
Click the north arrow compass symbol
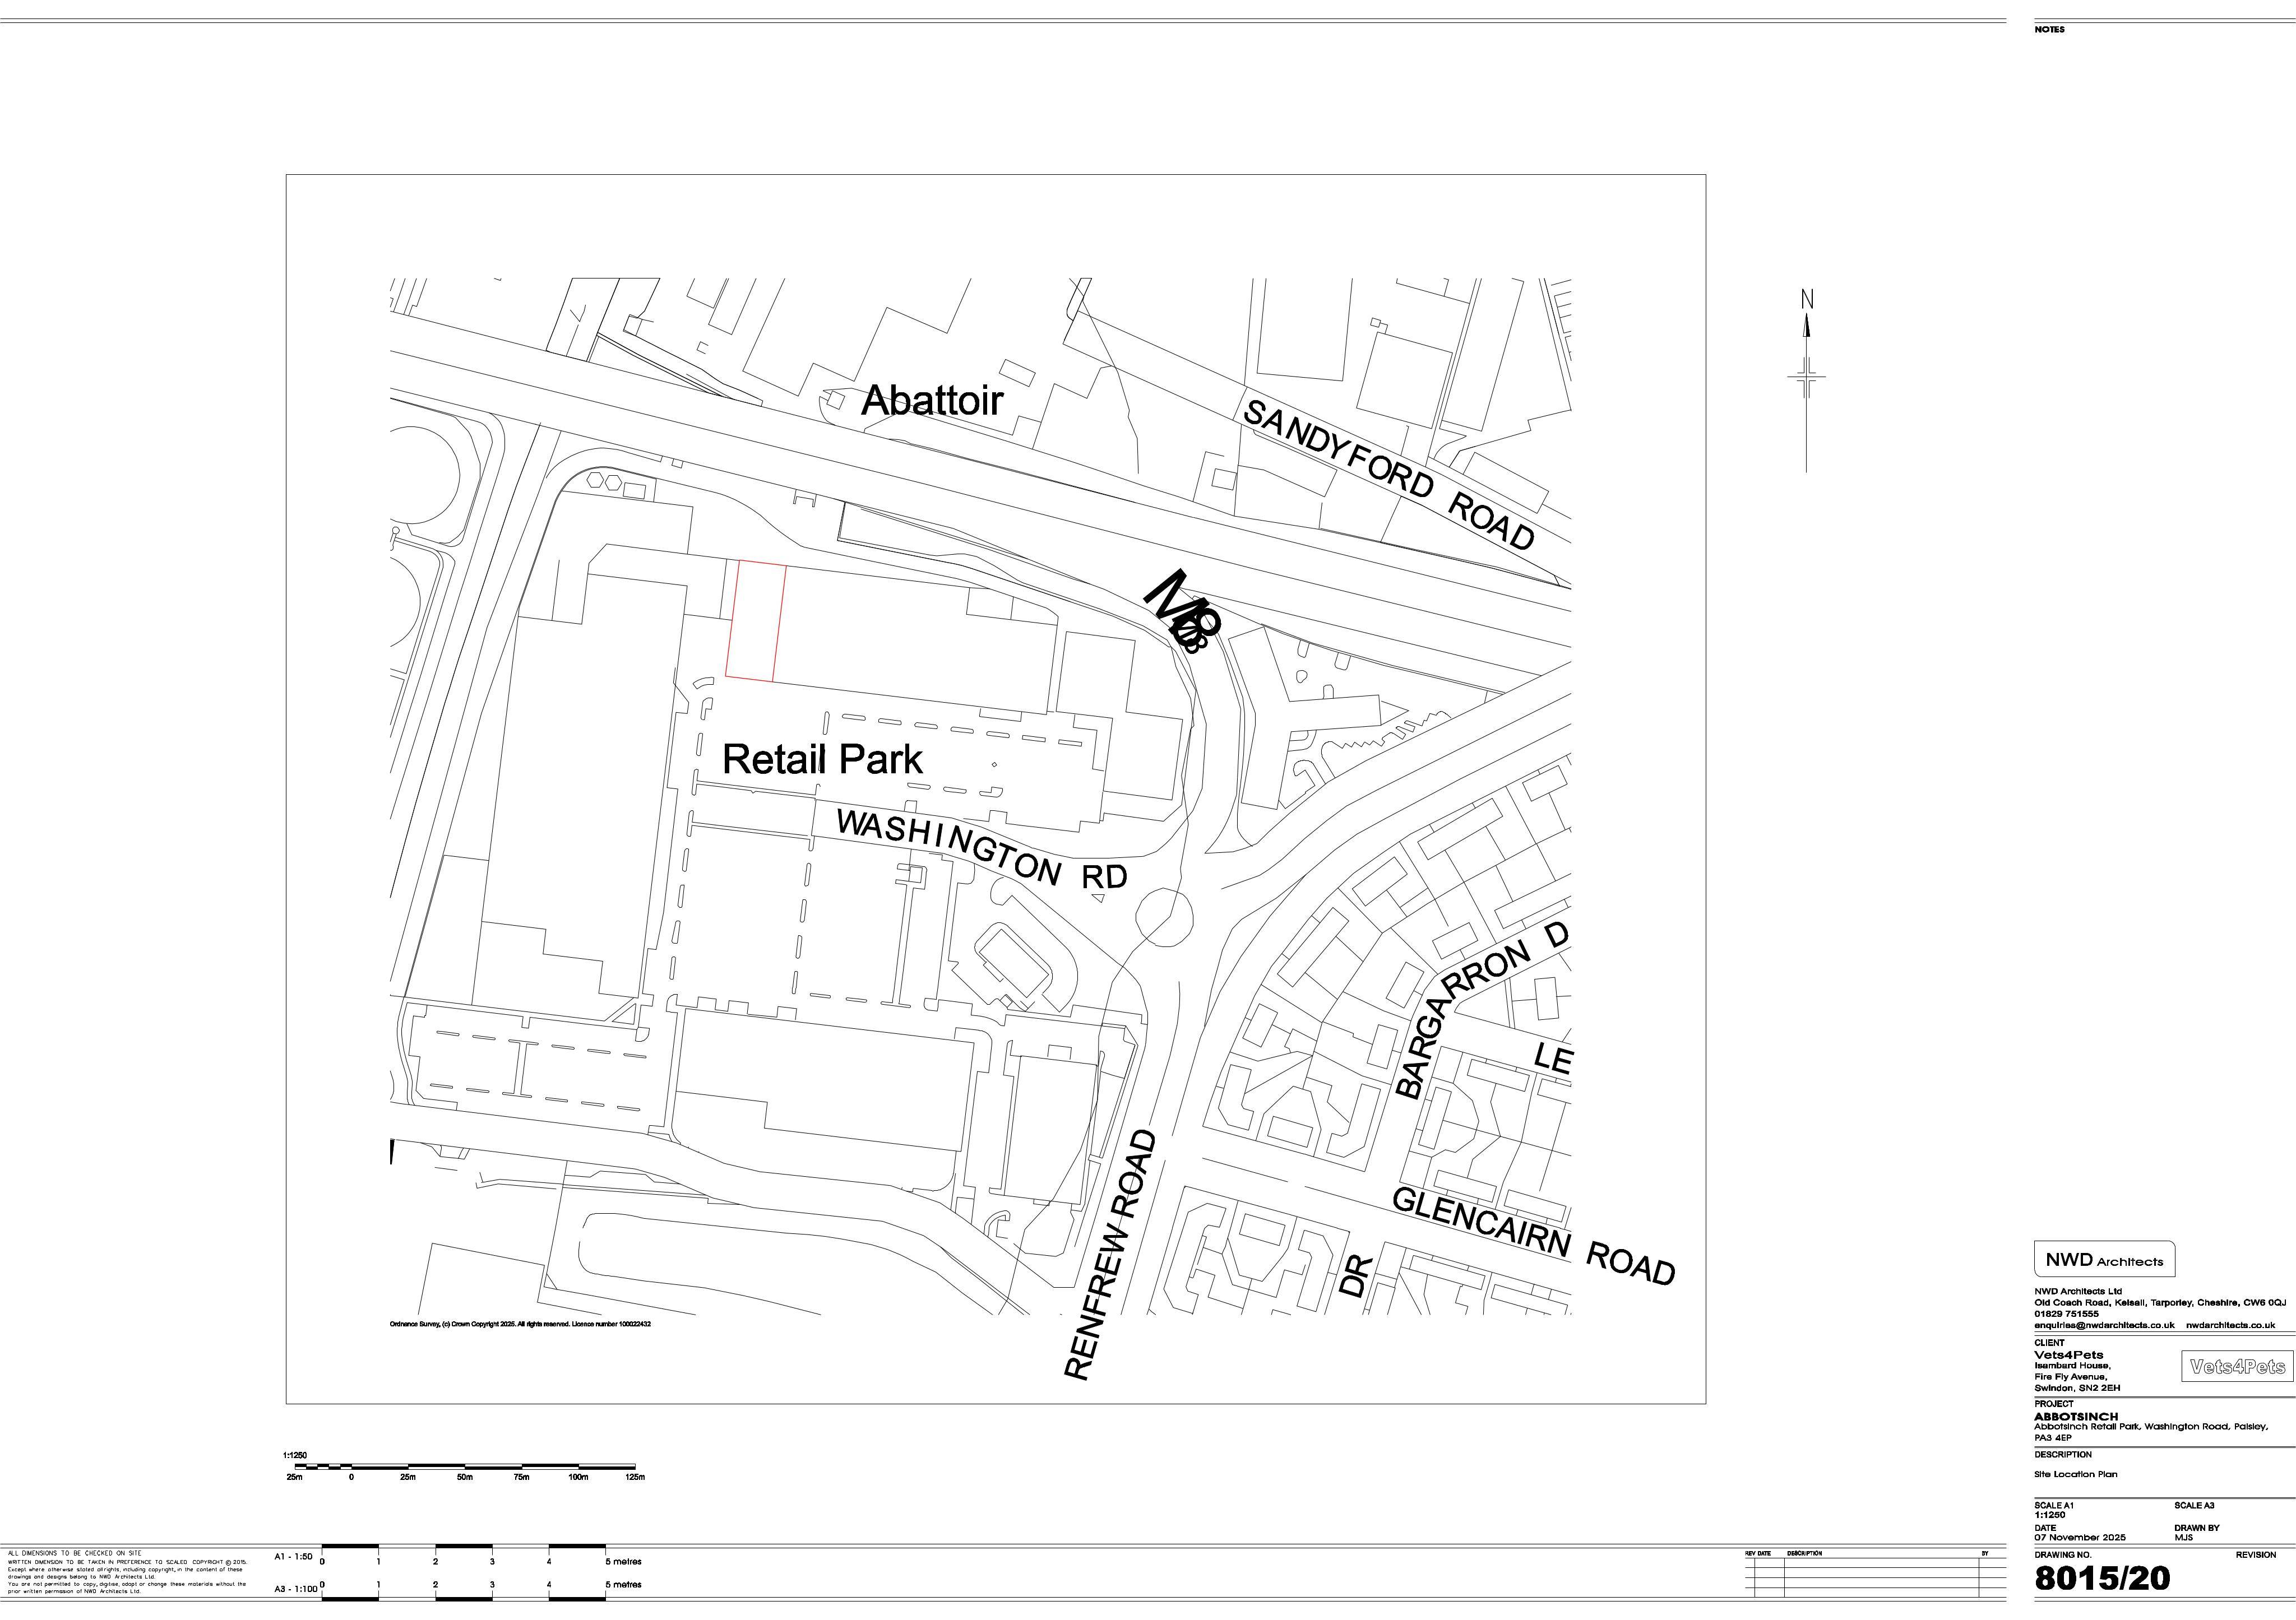[x=1806, y=380]
